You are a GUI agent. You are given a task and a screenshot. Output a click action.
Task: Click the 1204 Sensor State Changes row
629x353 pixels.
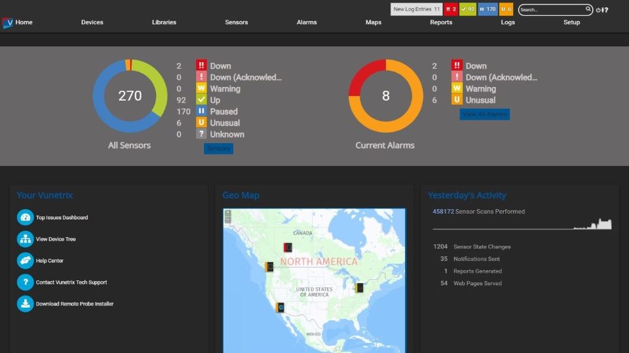[472, 247]
